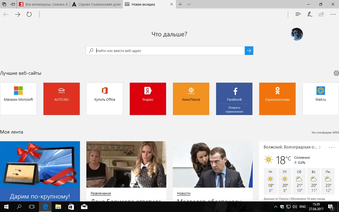Image resolution: width=339 pixels, height=212 pixels.
Task: Open the КиноПоиск tile
Action: [x=191, y=99]
